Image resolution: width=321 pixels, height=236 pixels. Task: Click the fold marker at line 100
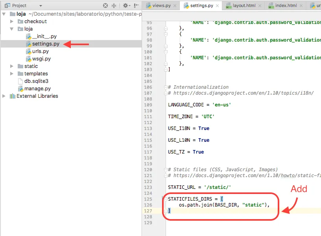[166, 52]
